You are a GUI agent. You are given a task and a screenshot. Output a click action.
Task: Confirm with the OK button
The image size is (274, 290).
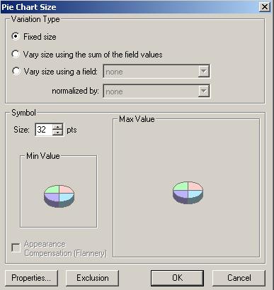177,278
